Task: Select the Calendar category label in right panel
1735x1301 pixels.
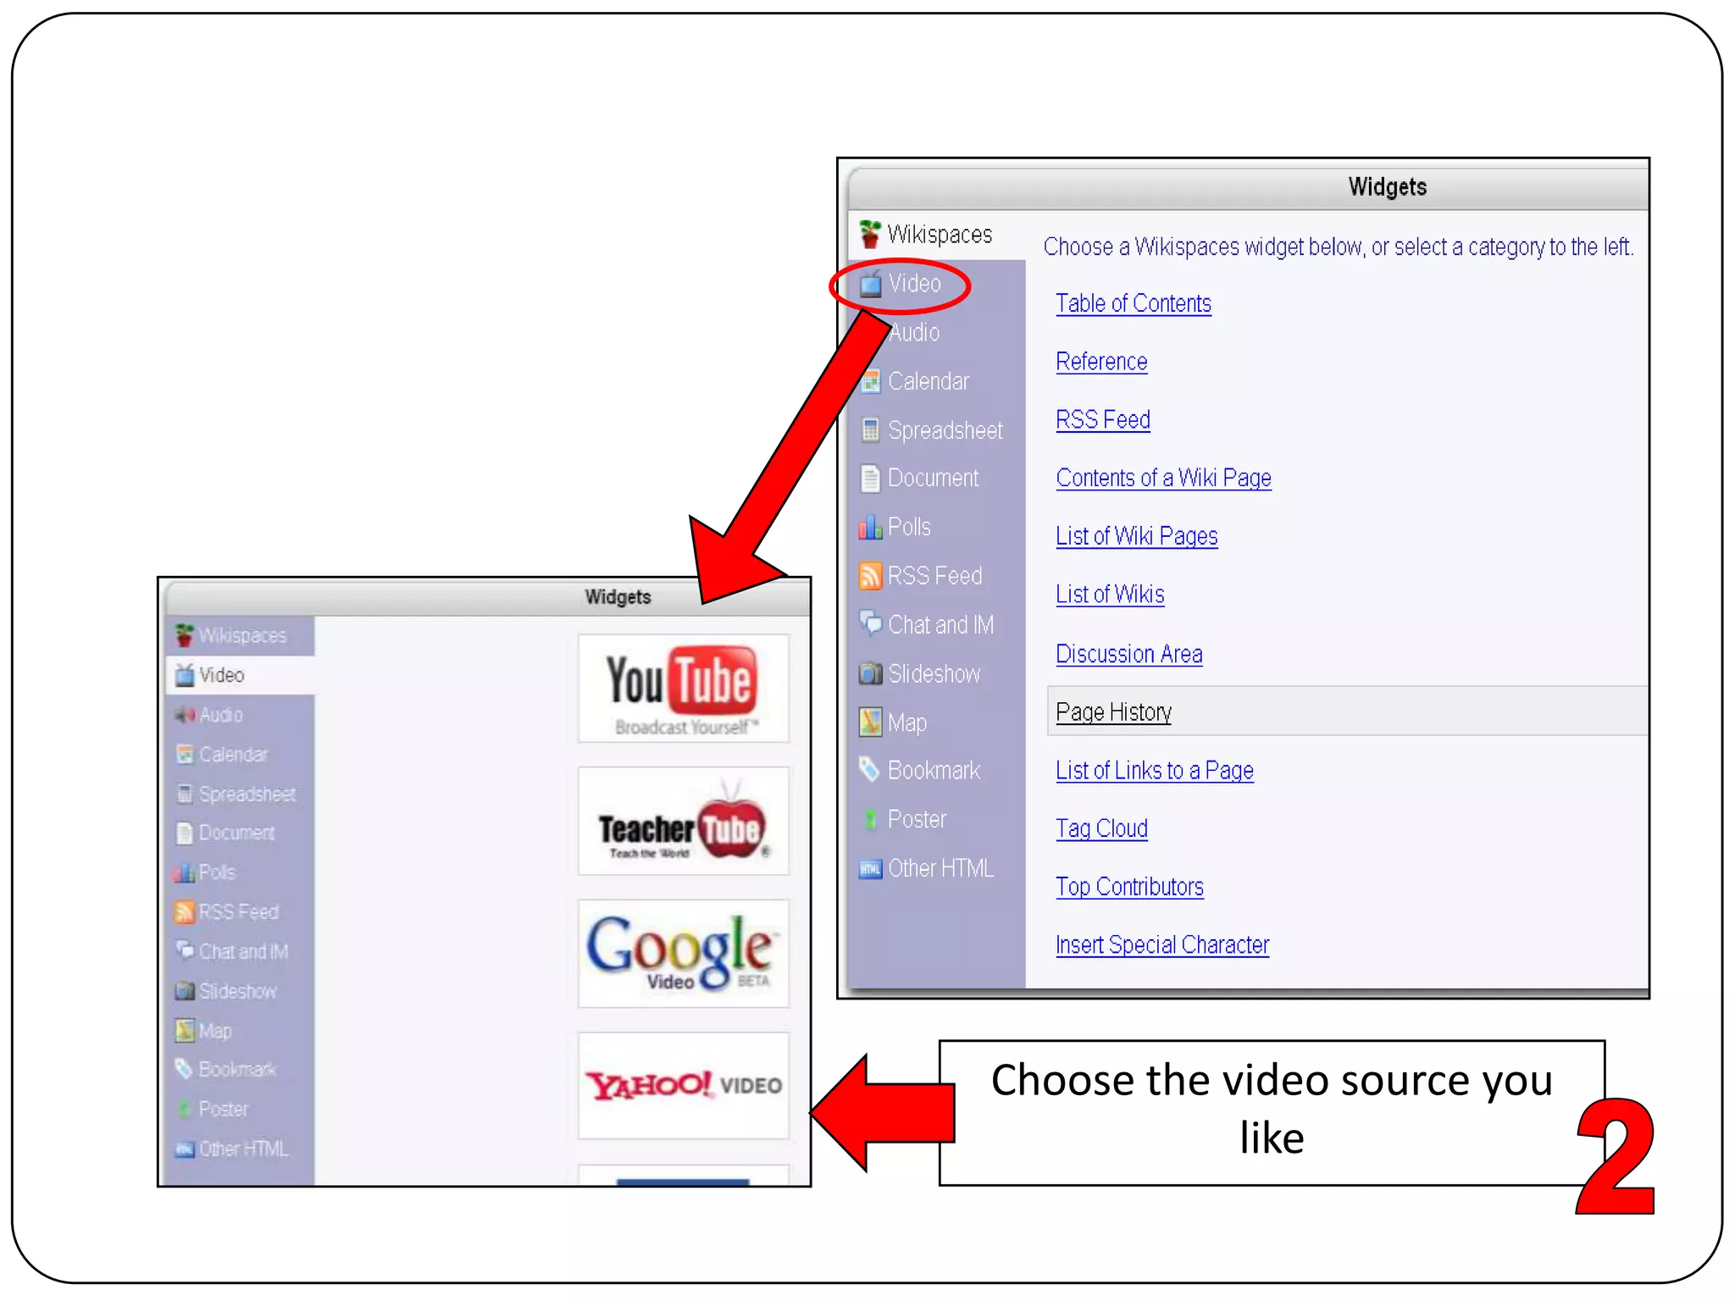Action: (928, 382)
